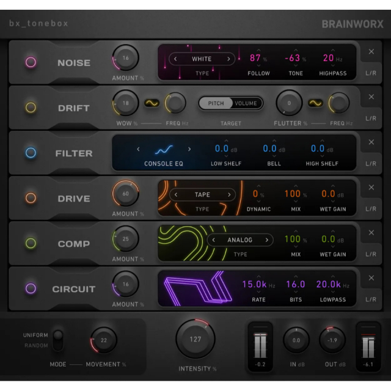Select VOLUME as drift target
This screenshot has height=391, width=391.
point(246,103)
